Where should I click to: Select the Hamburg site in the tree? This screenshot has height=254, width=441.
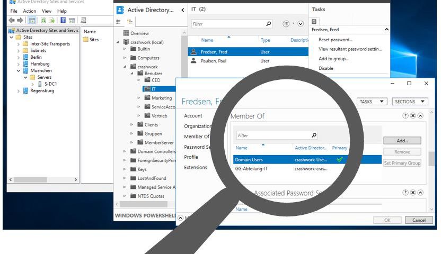click(36, 63)
